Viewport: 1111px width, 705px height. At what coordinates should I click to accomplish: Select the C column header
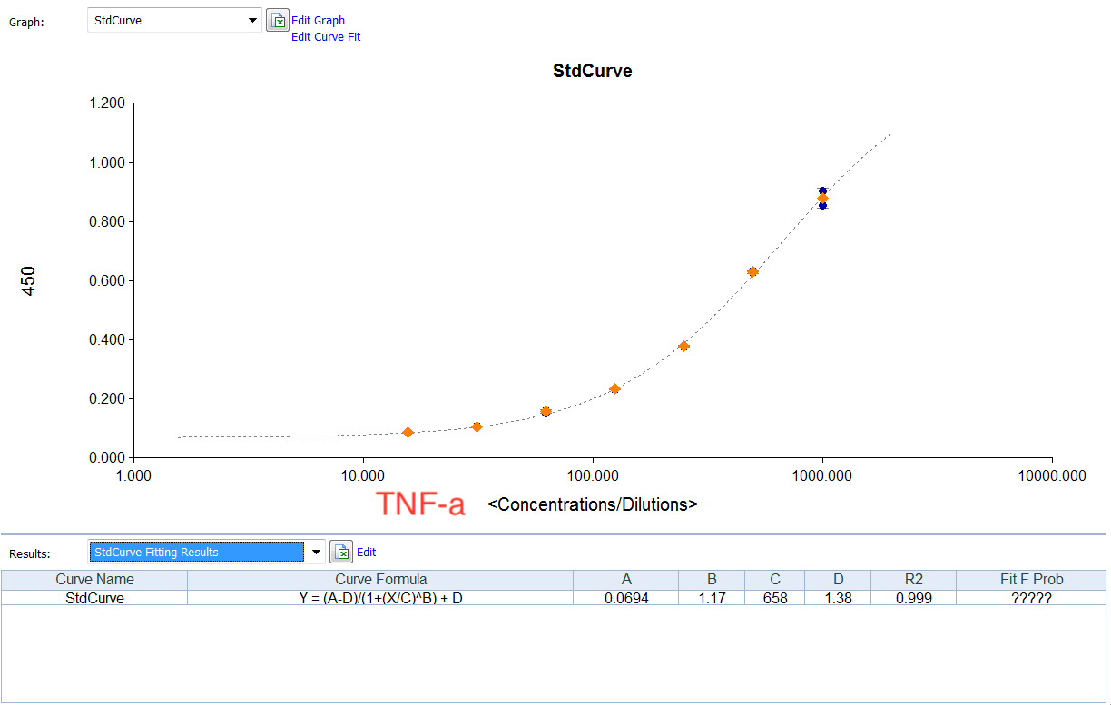774,580
